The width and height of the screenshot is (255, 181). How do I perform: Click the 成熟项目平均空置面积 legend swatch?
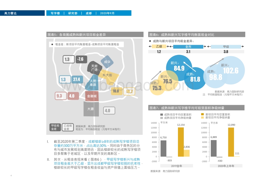162,115
